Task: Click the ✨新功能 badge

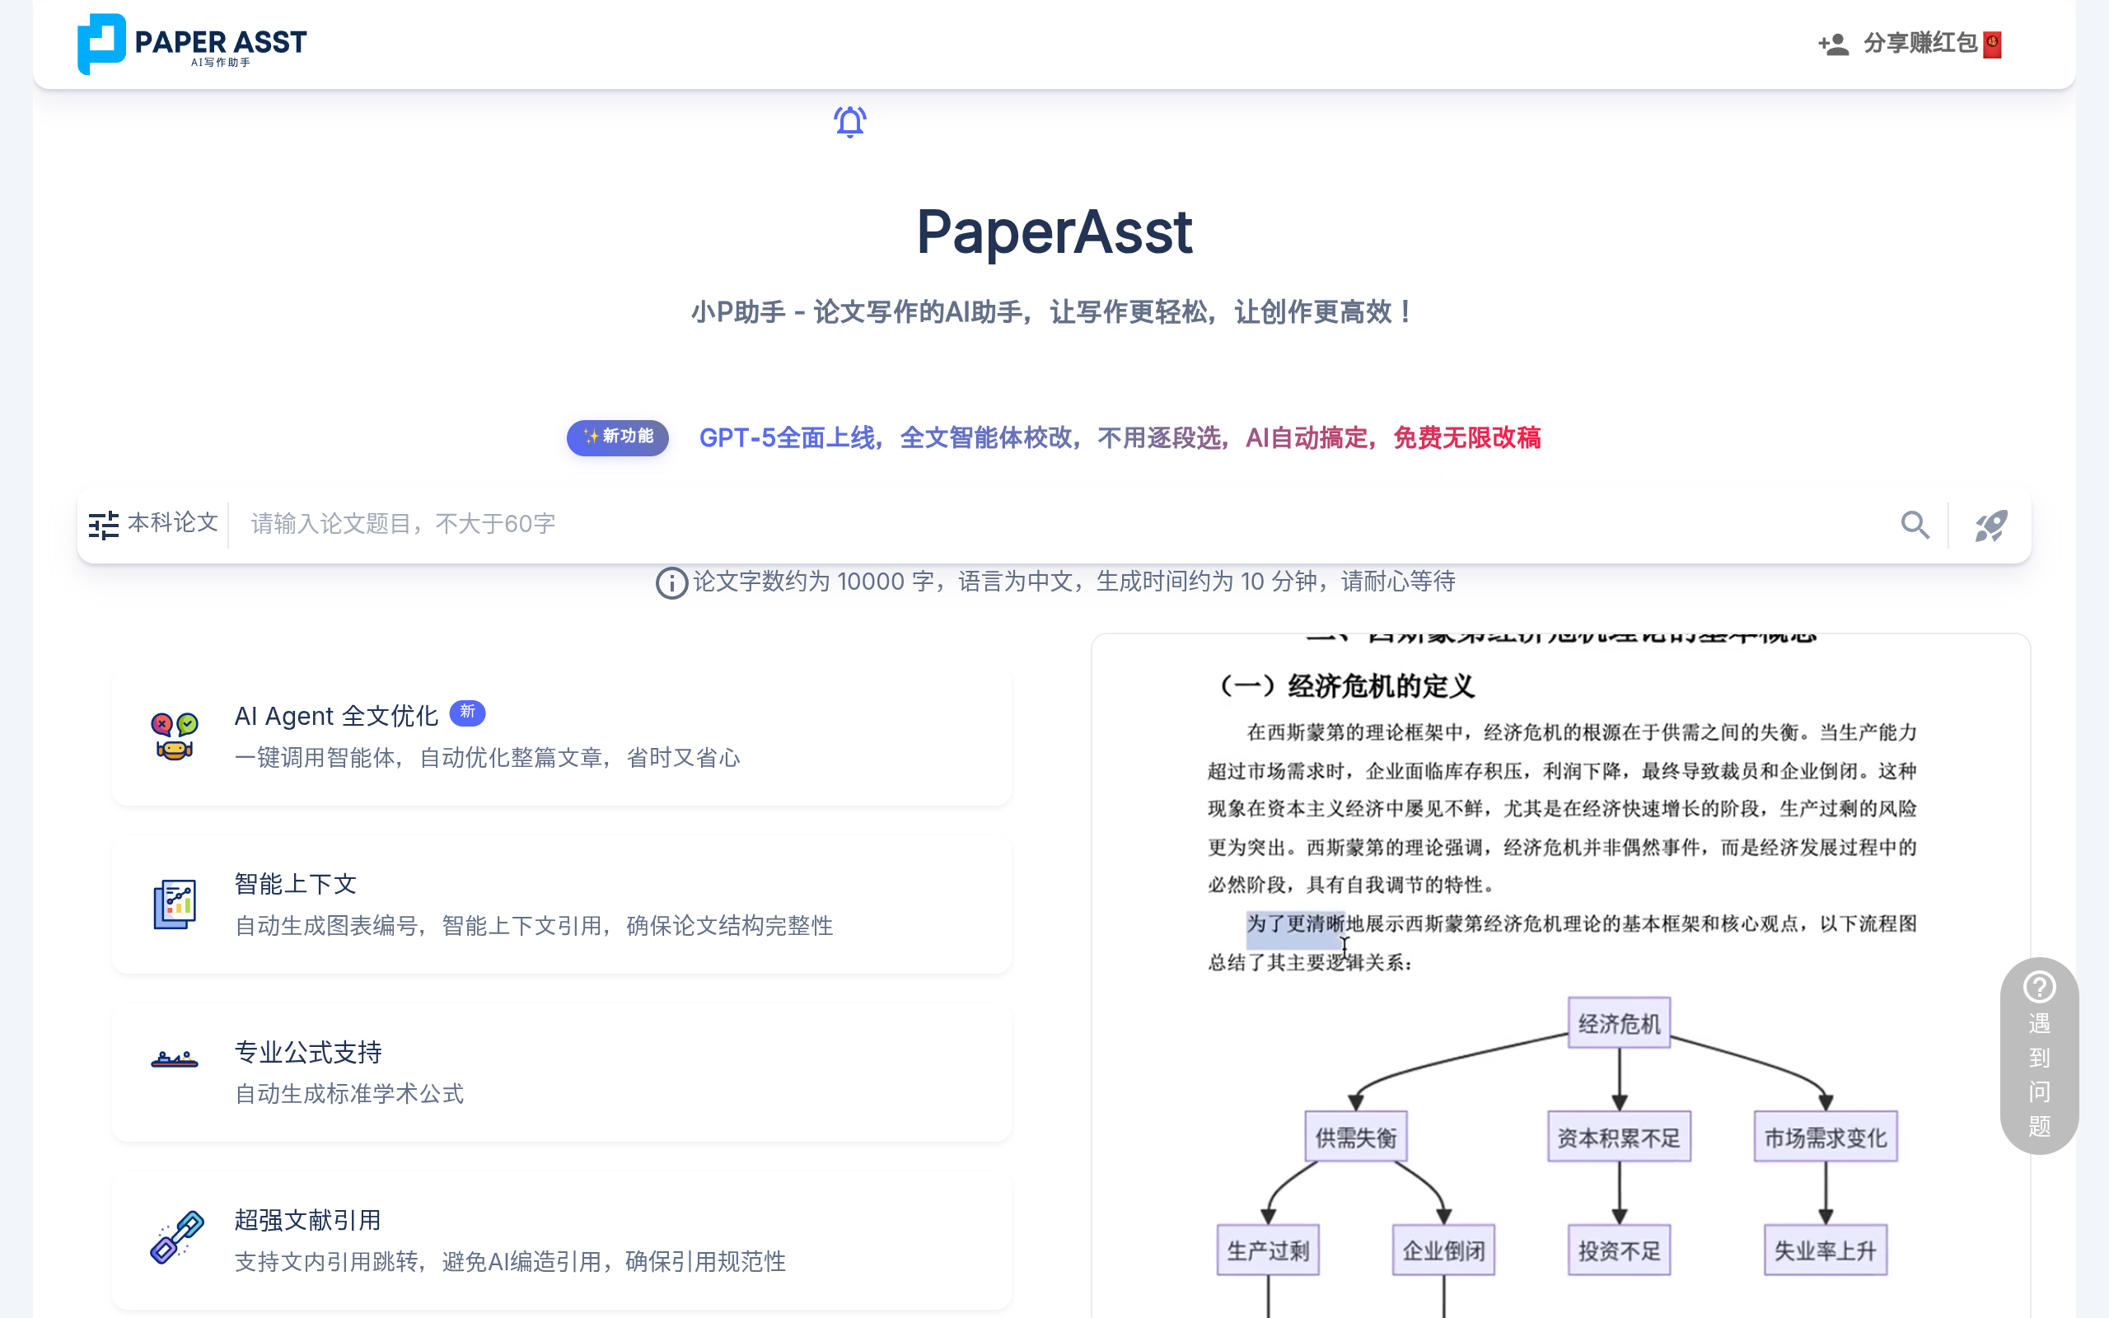Action: pos(618,437)
